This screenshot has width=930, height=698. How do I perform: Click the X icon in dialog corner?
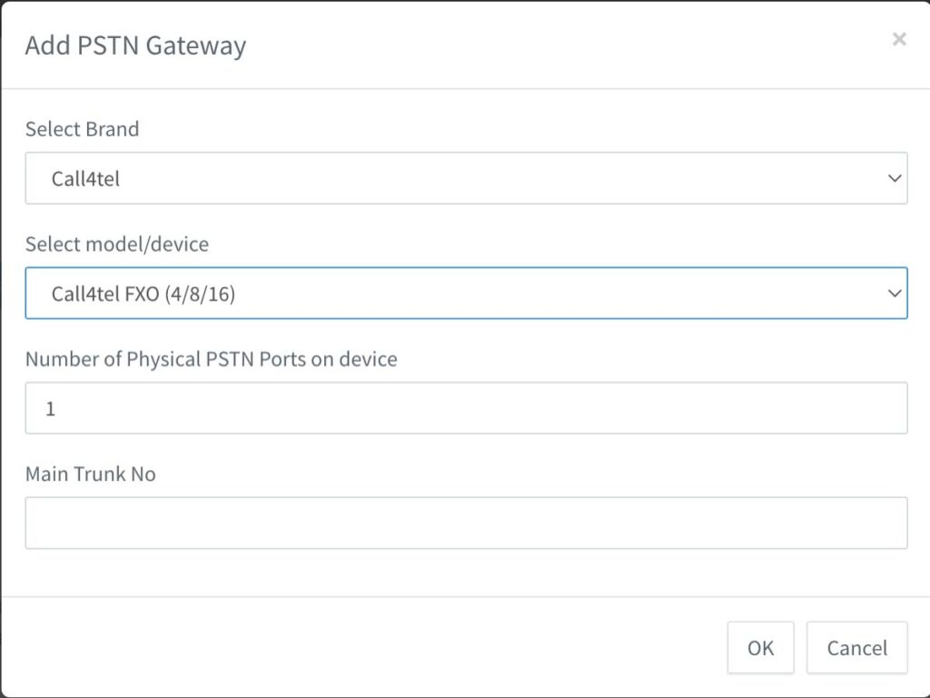899,39
